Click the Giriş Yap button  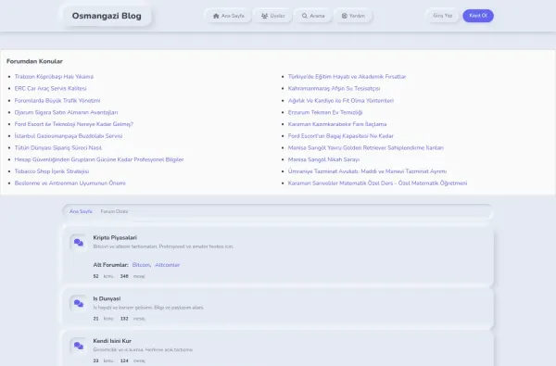tap(443, 16)
